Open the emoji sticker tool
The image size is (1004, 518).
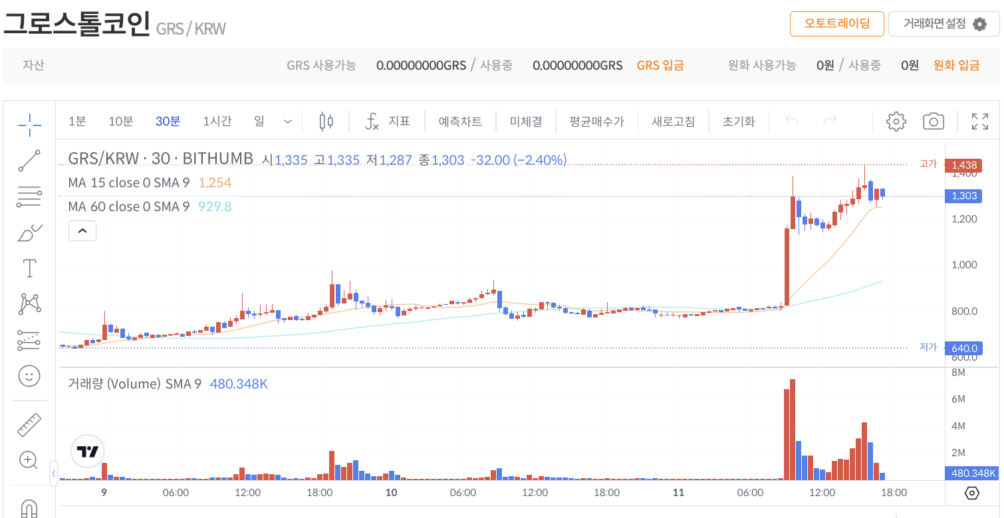[x=29, y=376]
